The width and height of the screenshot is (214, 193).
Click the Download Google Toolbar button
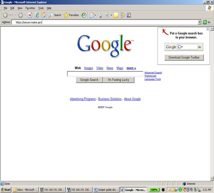pos(184,58)
